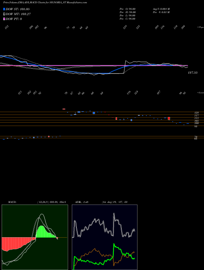
Task: Click the 117 price level label
Action: [x=196, y=115]
